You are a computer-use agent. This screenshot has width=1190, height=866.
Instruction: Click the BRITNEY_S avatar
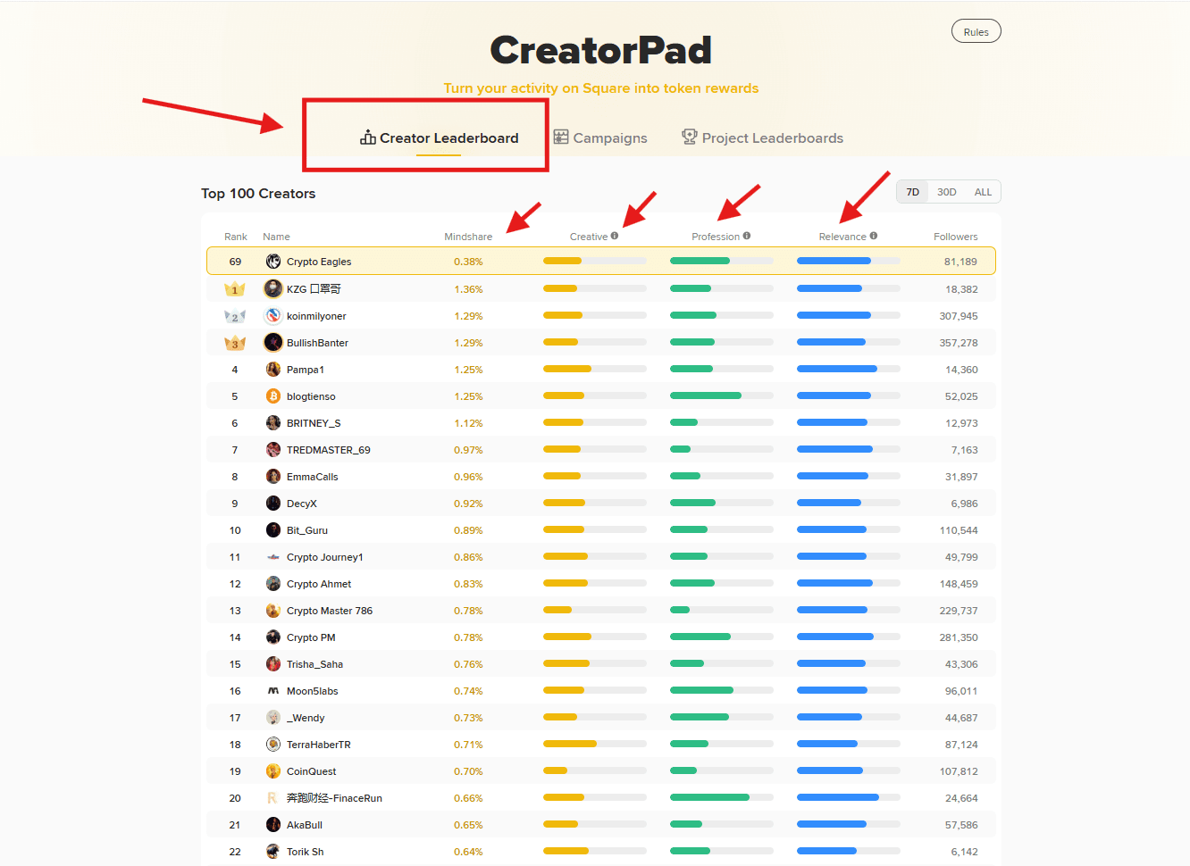point(273,423)
